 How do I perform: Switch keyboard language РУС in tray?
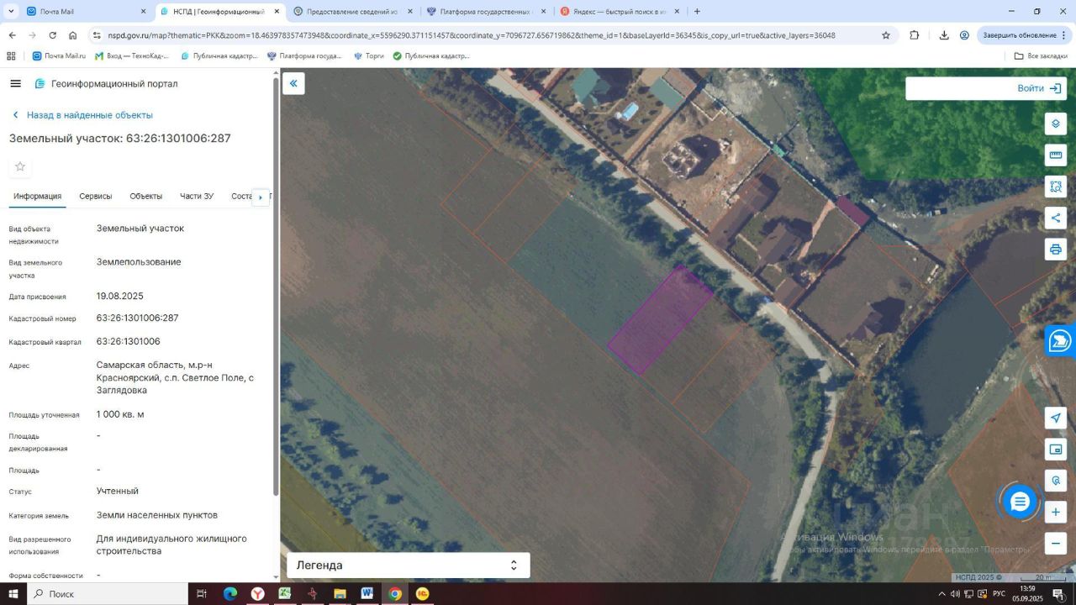tap(999, 594)
